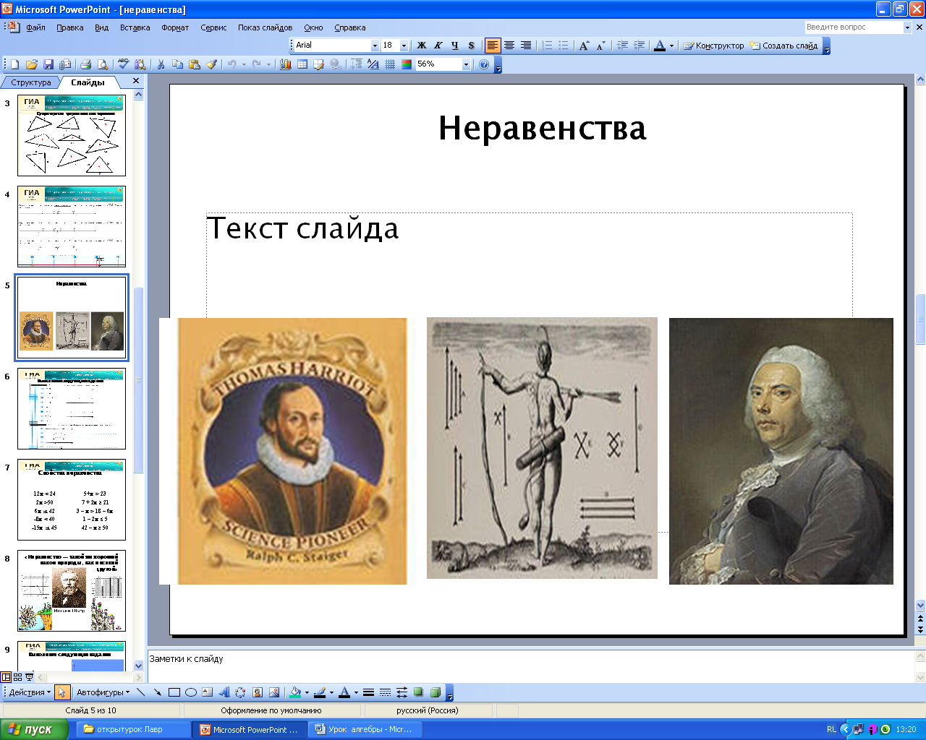This screenshot has height=740, width=926.
Task: Increase font size with the large A icon
Action: (584, 46)
